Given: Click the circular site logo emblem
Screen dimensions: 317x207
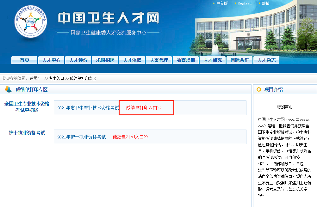Looking at the screenshot, I should [31, 21].
